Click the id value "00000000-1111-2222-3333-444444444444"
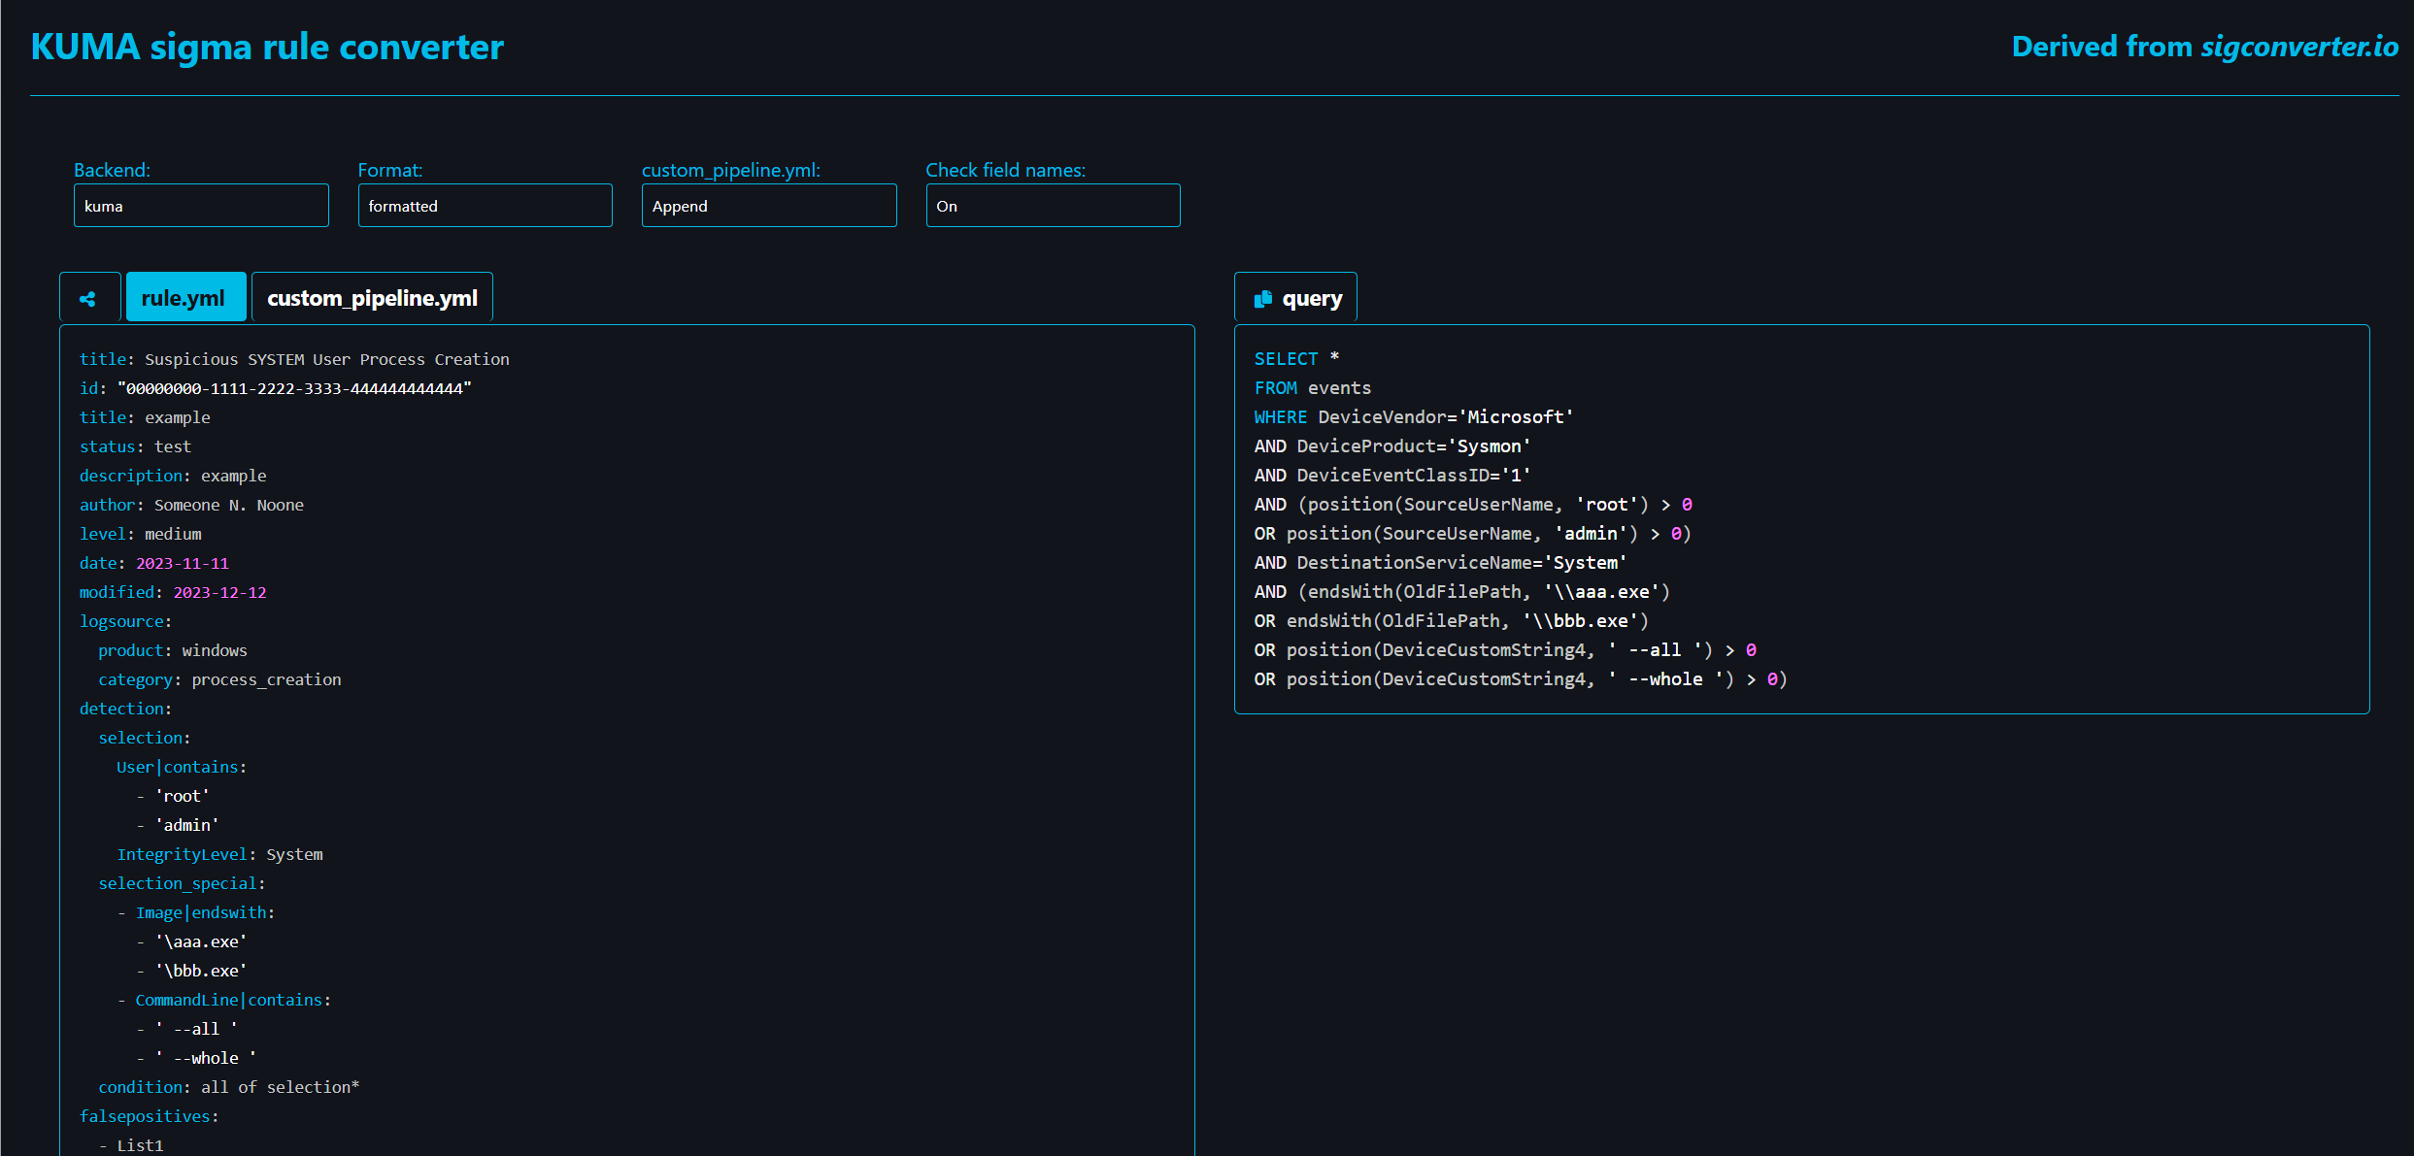The image size is (2414, 1156). pyautogui.click(x=294, y=388)
